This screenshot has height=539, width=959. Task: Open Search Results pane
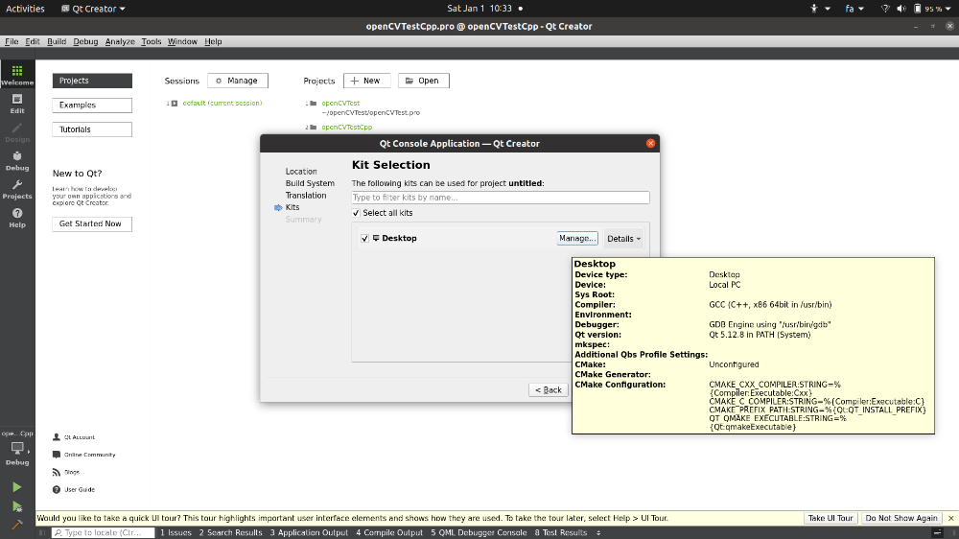(x=230, y=533)
